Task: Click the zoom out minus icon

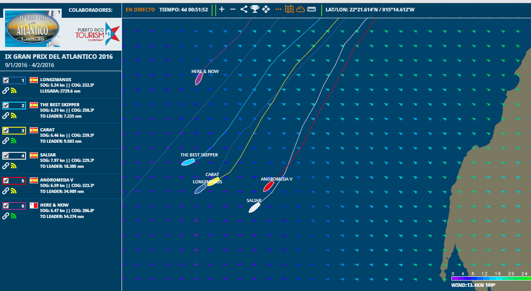Action: tap(233, 9)
